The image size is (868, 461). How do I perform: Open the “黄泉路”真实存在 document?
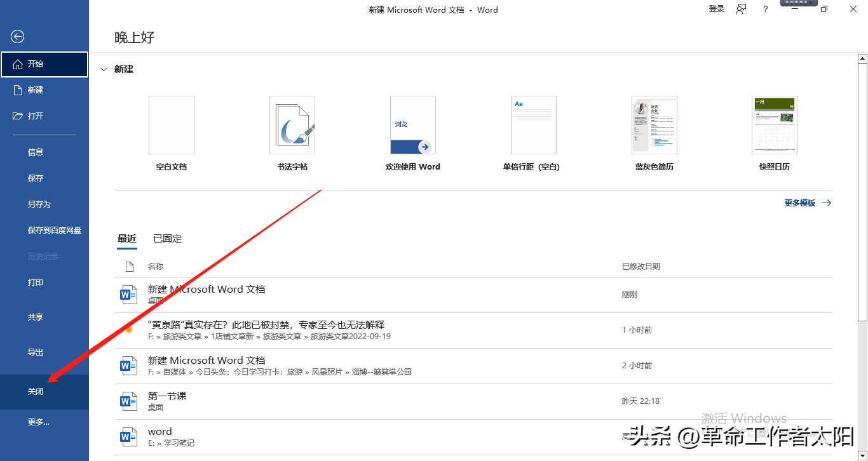pos(473,330)
